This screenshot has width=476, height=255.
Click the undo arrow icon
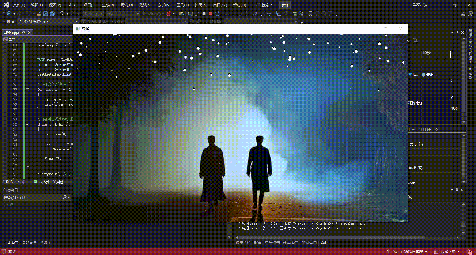point(61,14)
